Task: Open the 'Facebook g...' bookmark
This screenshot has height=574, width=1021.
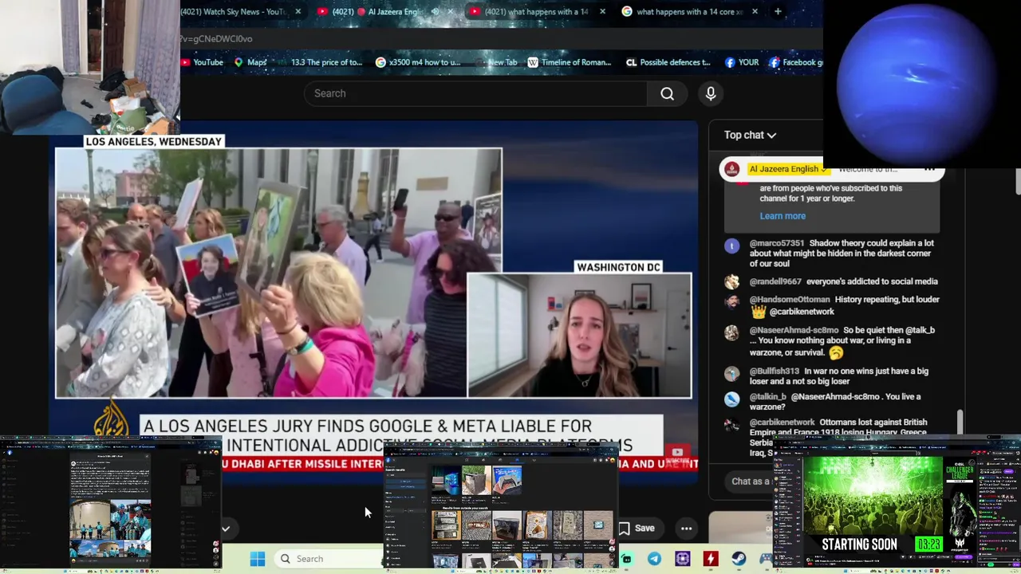Action: [x=797, y=62]
